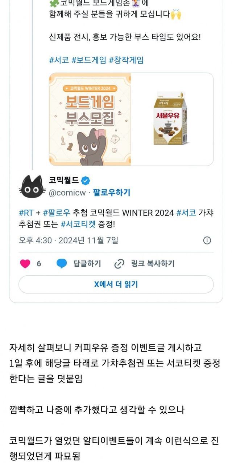The image size is (232, 465).
Task: Open the tweet info circle icon
Action: (207, 240)
